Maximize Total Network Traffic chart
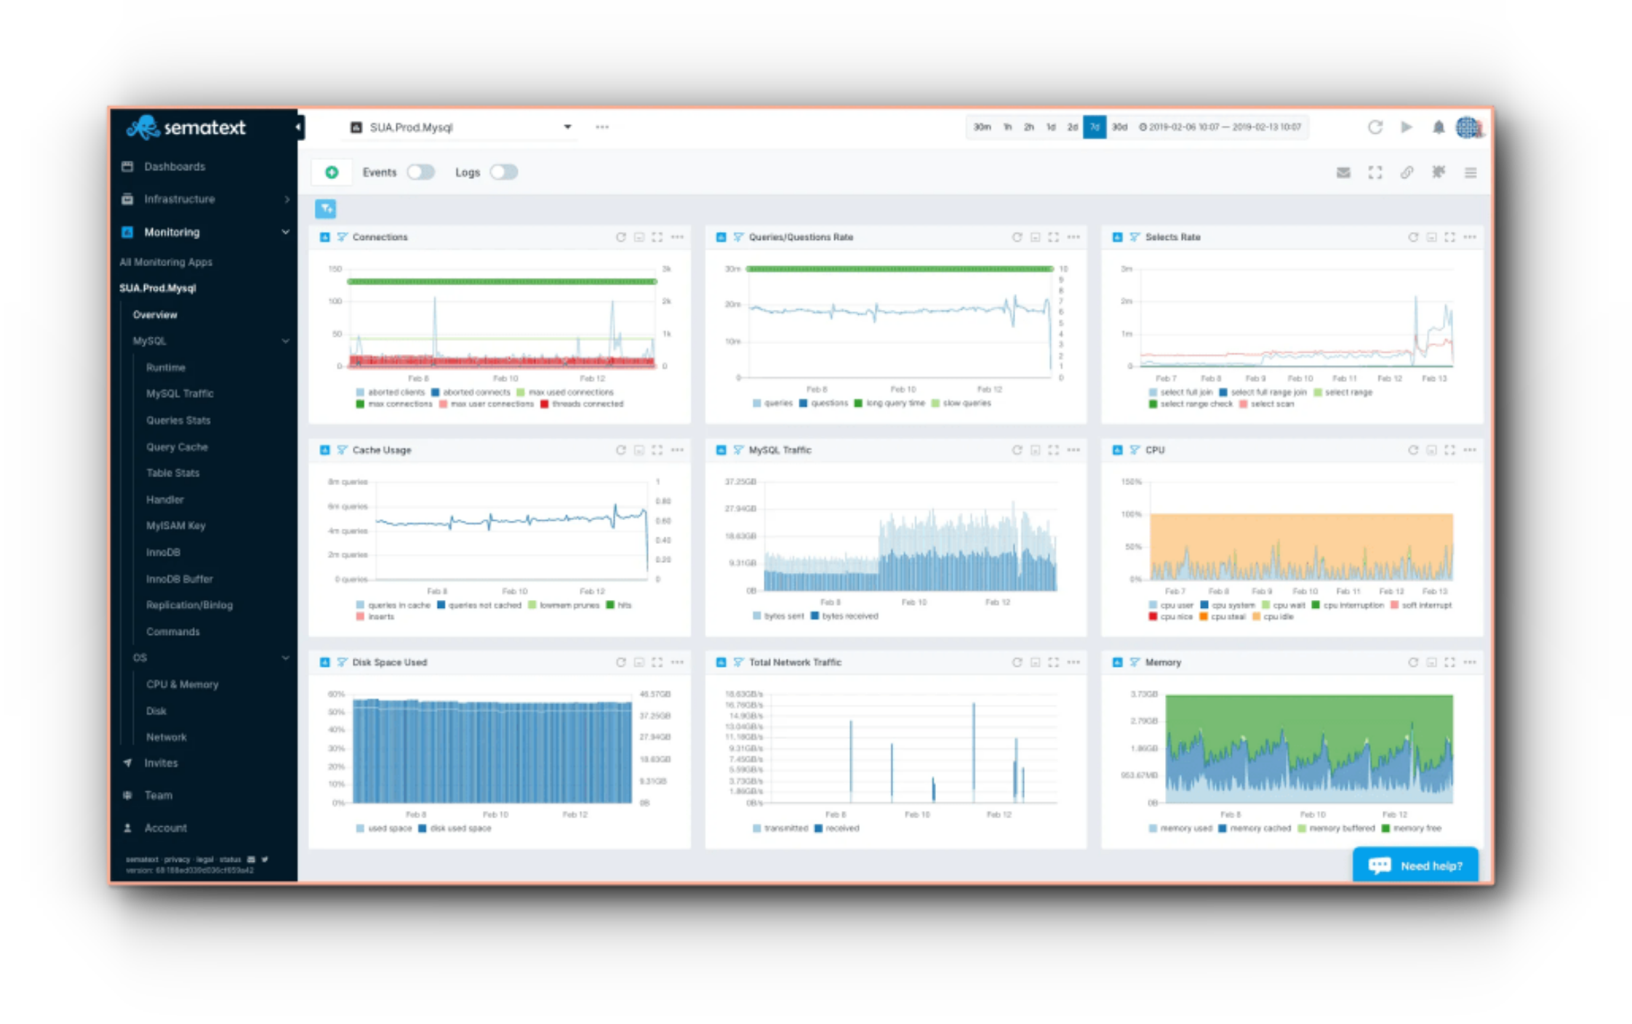This screenshot has width=1632, height=1024. [x=1053, y=663]
